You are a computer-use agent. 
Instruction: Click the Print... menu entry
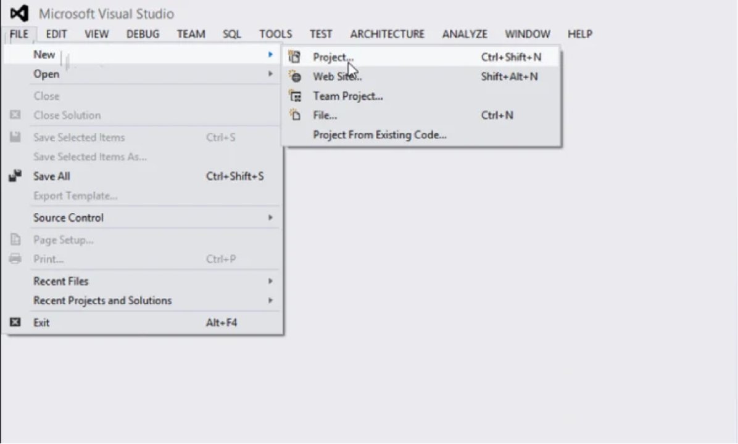pos(143,259)
